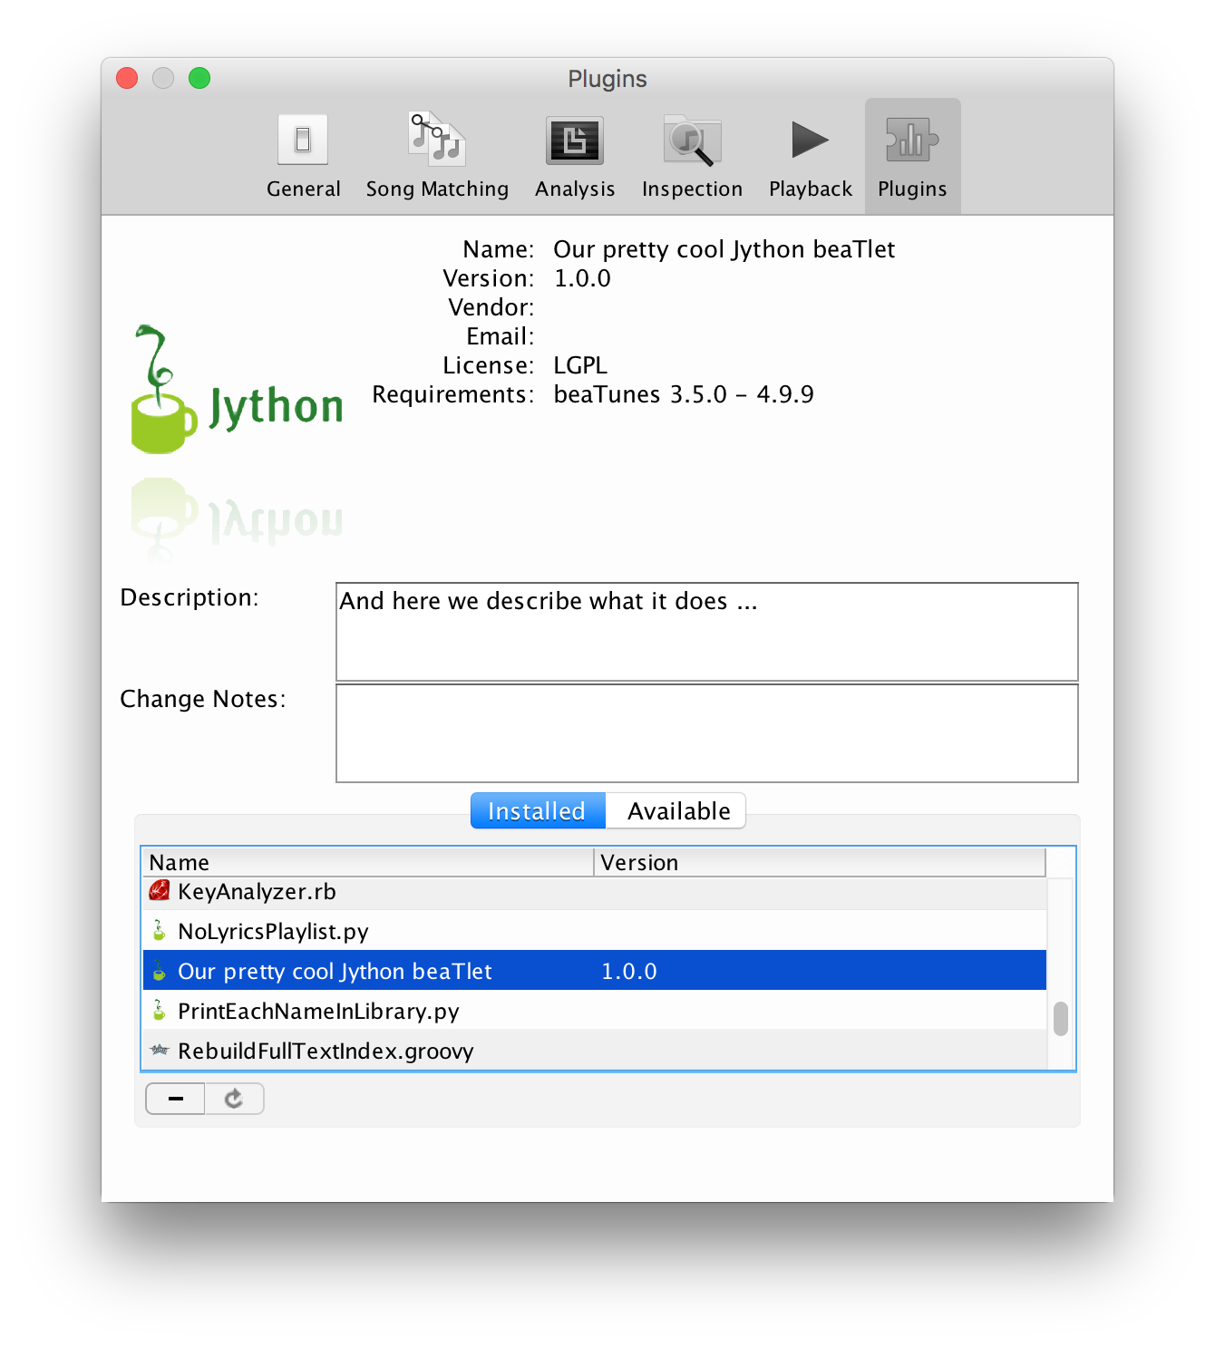The image size is (1215, 1347).
Task: Click the refresh plugins arrow button
Action: [x=234, y=1099]
